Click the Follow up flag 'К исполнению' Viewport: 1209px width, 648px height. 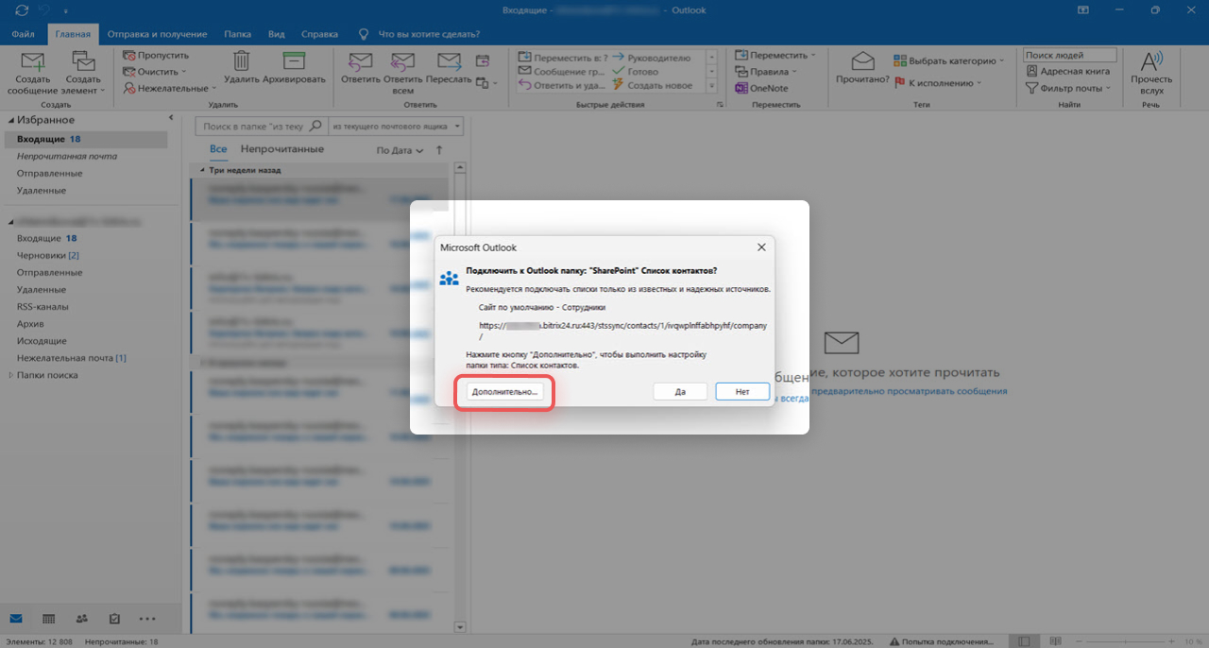click(x=938, y=83)
